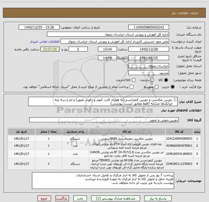Click the STW metal camera tripod item name
This screenshot has height=202, width=209.
point(127,146)
